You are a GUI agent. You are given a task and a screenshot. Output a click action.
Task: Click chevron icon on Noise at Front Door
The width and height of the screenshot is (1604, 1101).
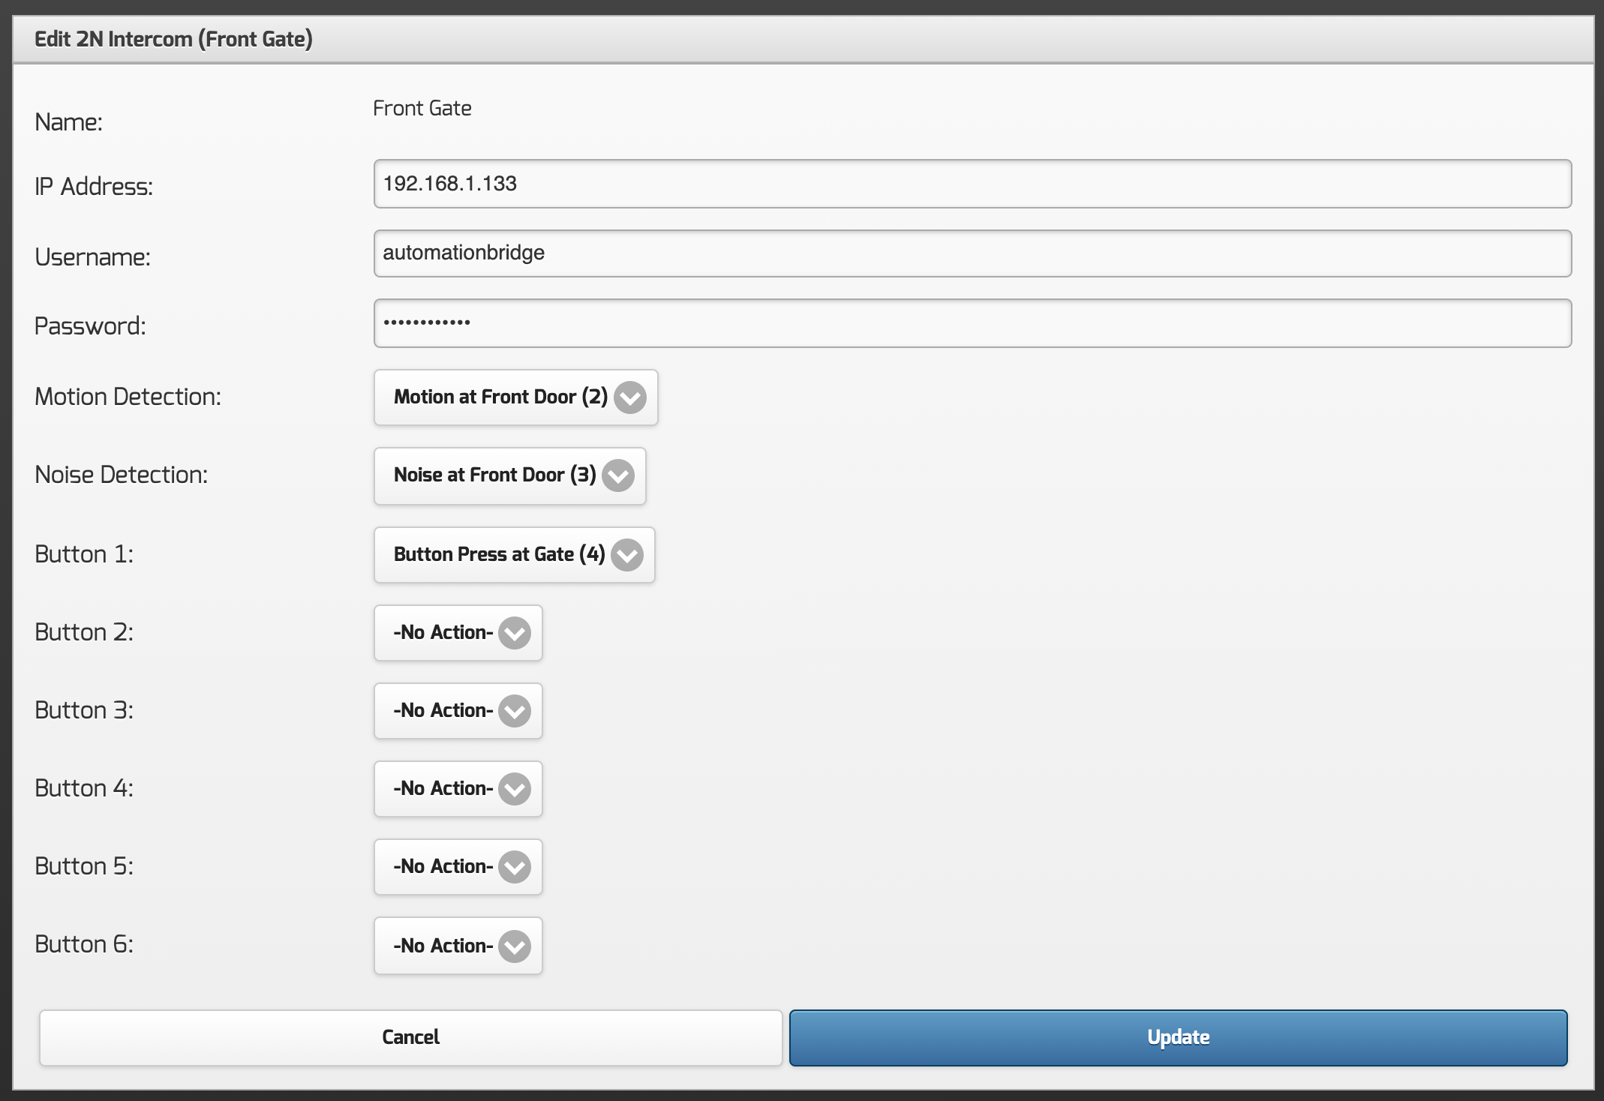click(x=618, y=475)
